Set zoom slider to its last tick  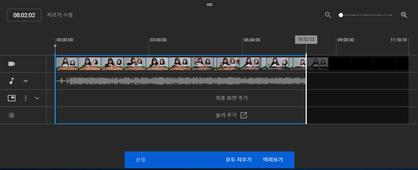[392, 15]
